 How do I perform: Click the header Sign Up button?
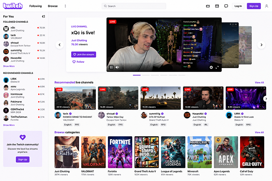tap(254, 6)
